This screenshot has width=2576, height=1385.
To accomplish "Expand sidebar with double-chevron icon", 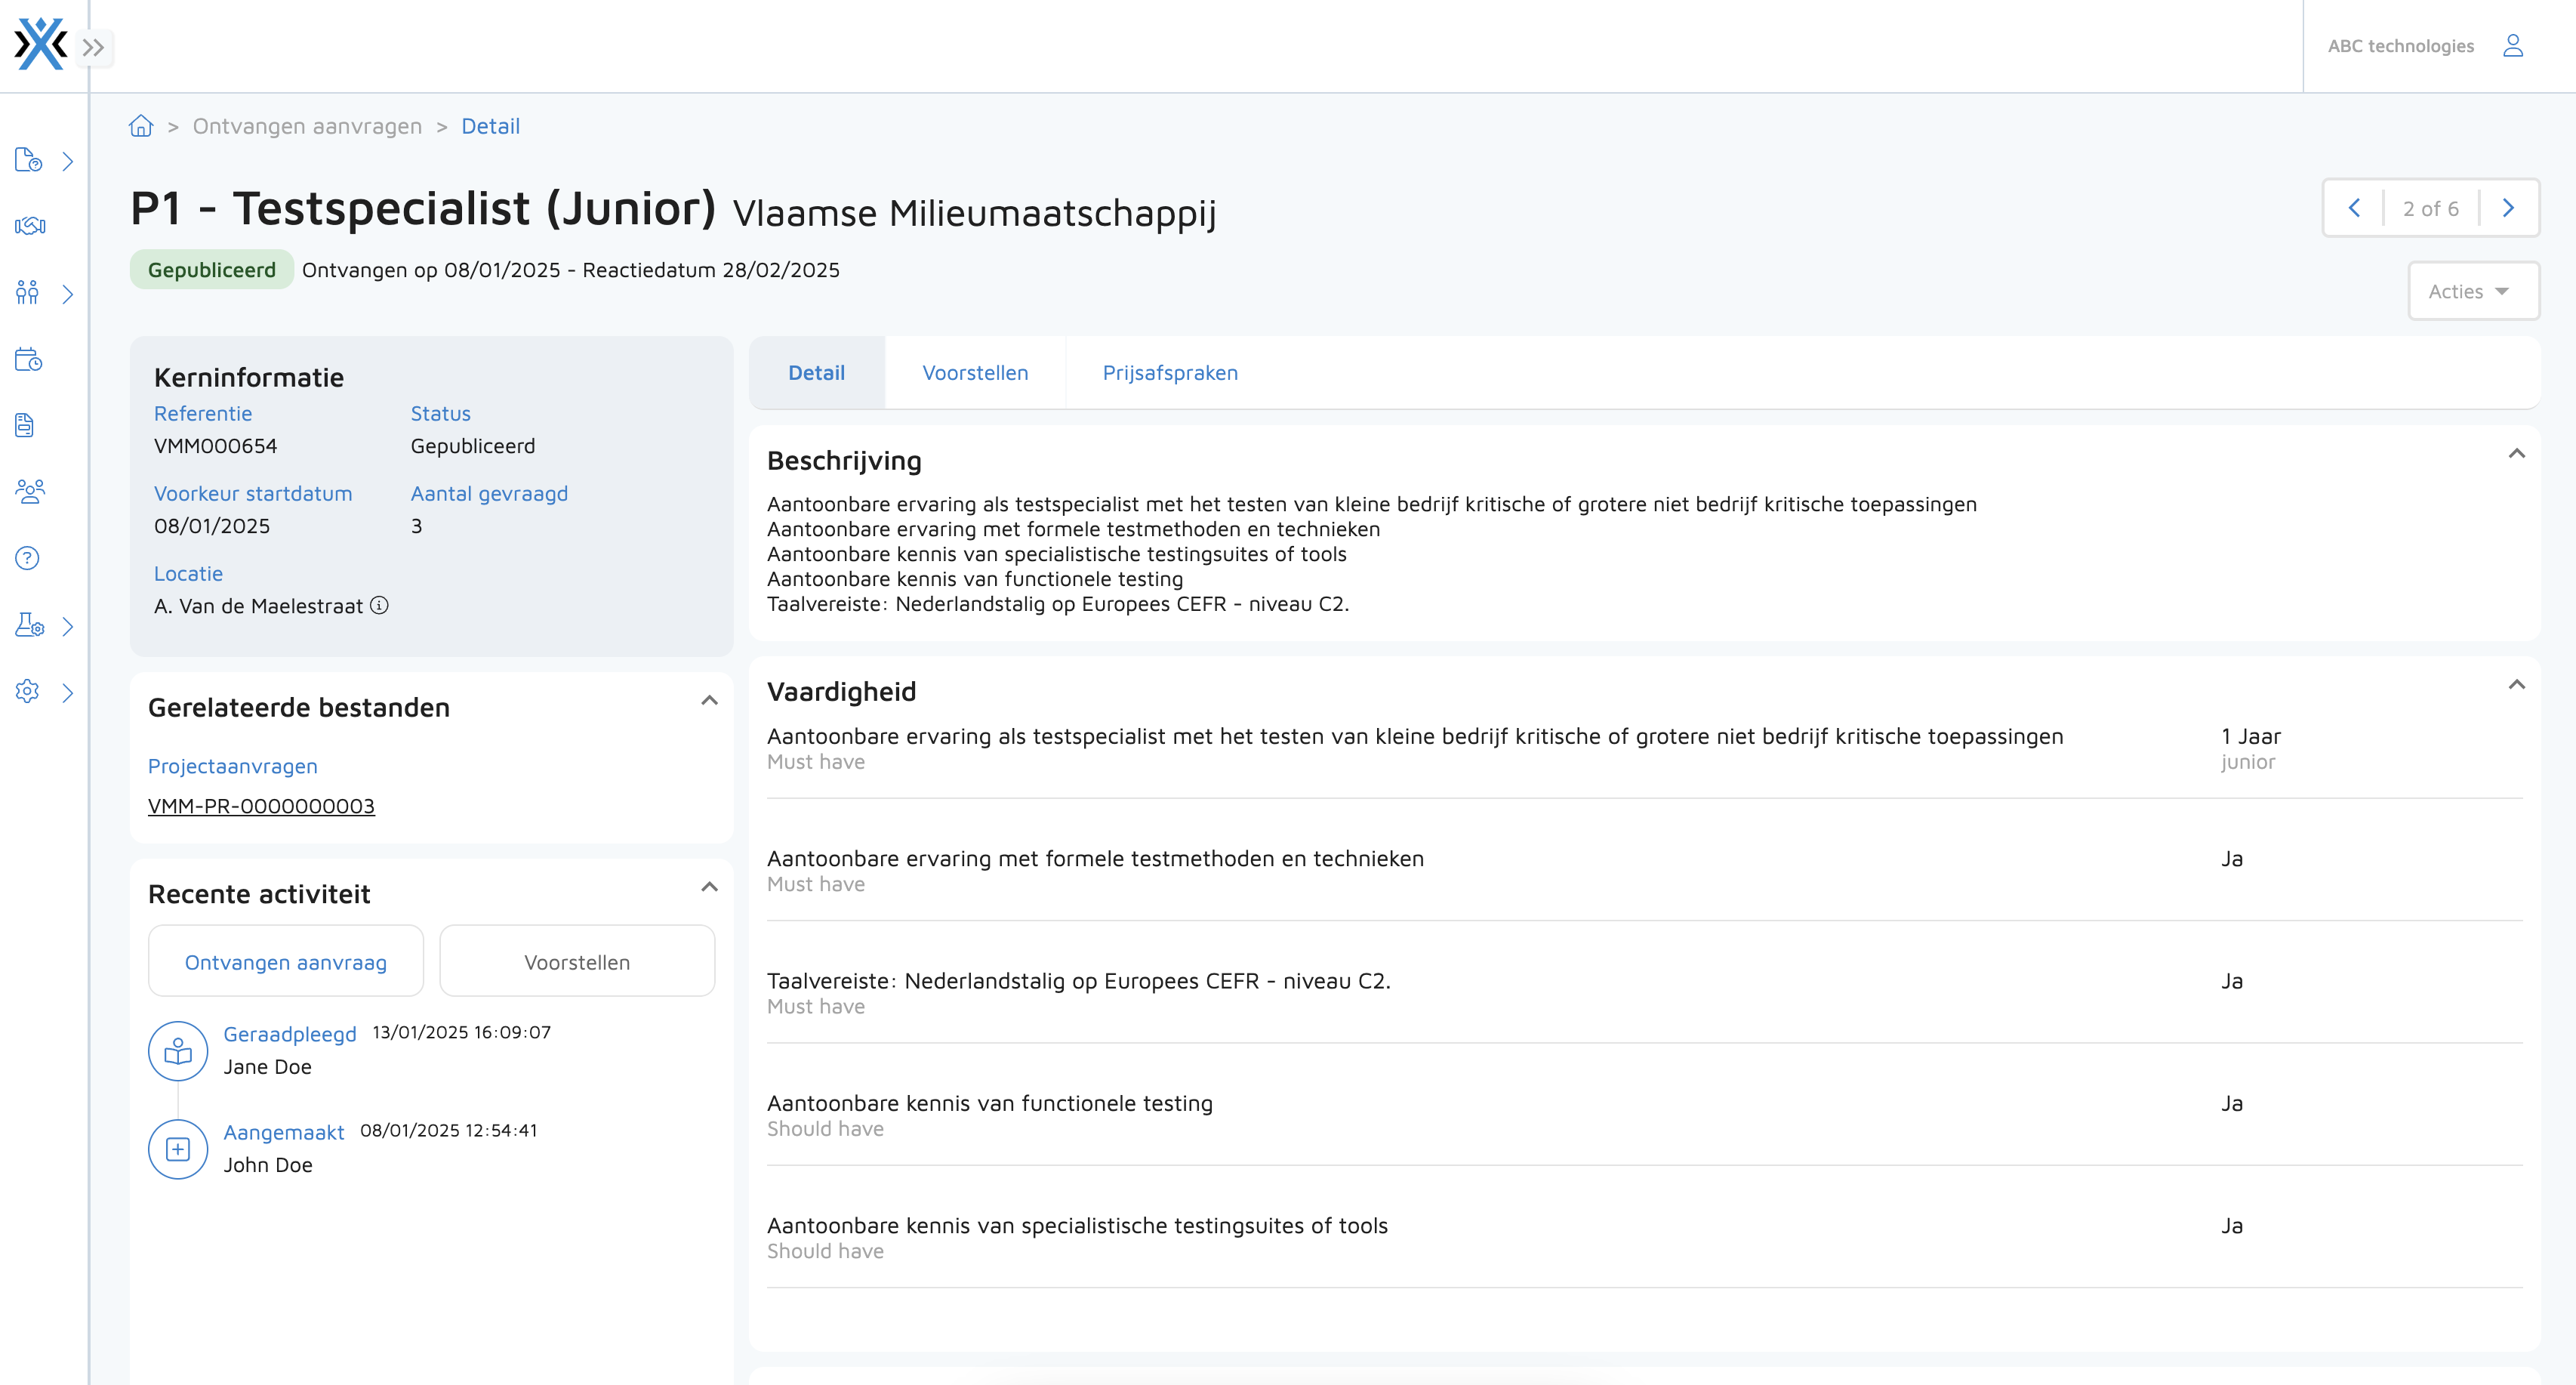I will 93,47.
